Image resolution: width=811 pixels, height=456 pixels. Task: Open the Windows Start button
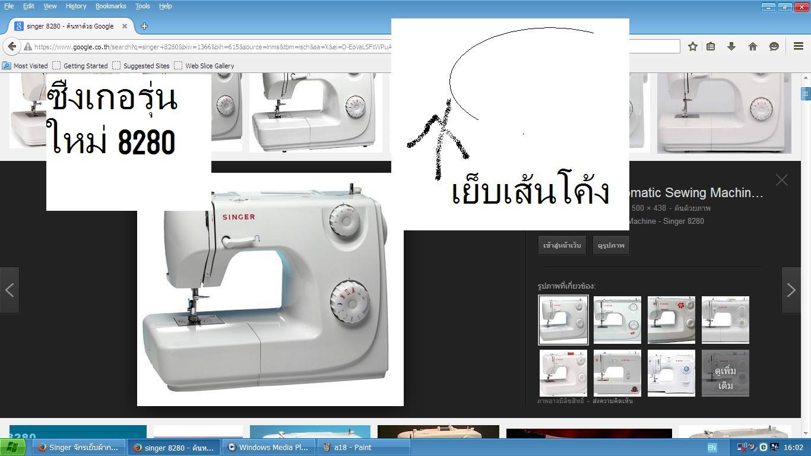coord(13,447)
